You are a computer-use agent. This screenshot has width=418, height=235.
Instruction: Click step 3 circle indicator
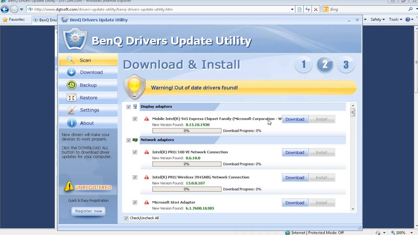click(x=346, y=65)
